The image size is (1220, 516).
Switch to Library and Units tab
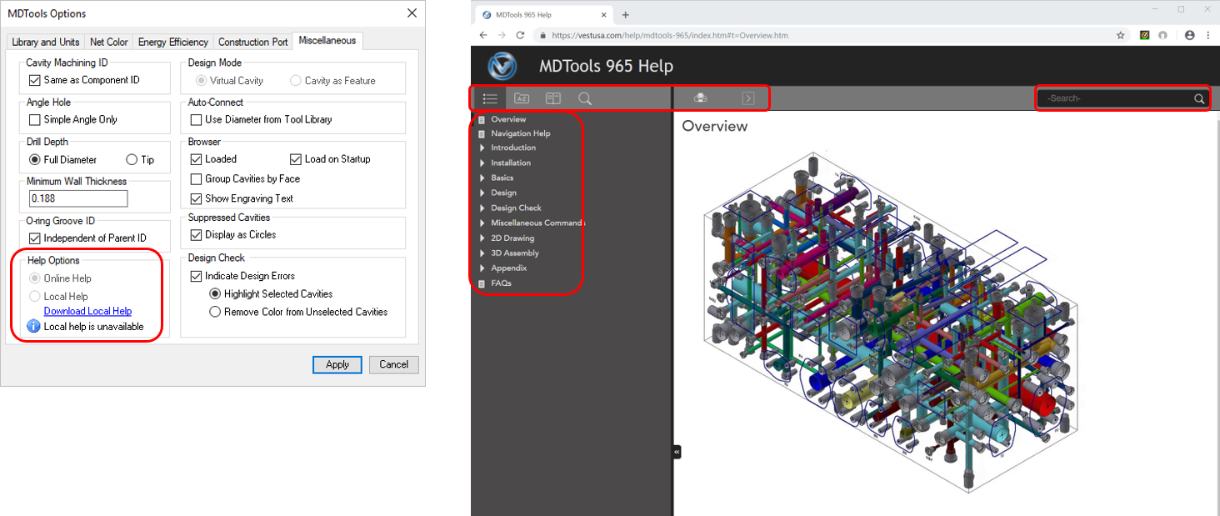pos(46,42)
